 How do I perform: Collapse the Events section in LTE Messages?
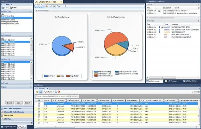(198, 4)
